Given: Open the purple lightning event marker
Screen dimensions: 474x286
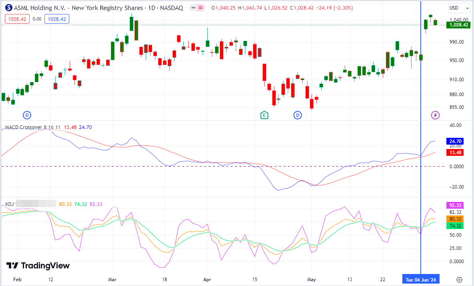Looking at the screenshot, I should click(x=435, y=115).
